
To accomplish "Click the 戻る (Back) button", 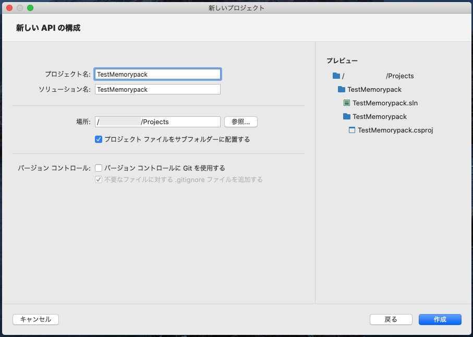I will coord(391,319).
